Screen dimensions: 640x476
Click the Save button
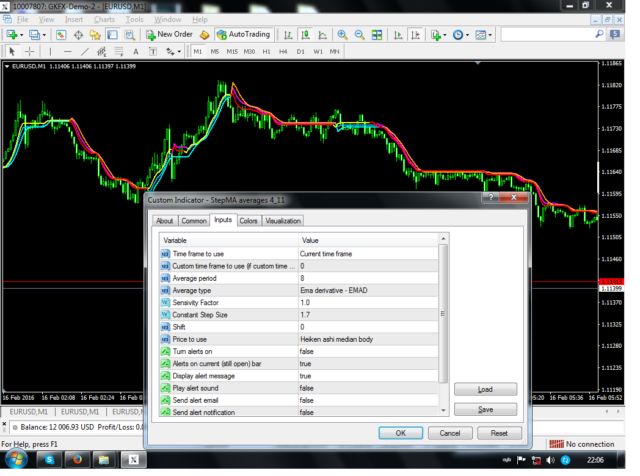485,409
